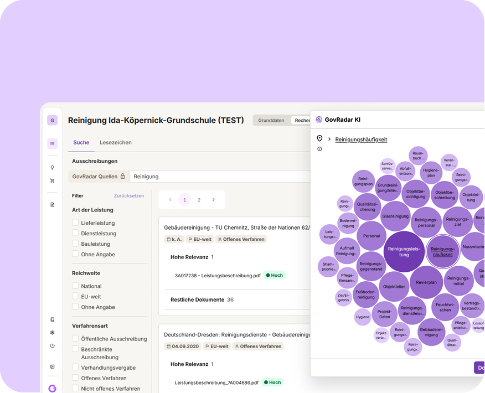Select the Reinigungshäufigkeit bubble

point(442,252)
